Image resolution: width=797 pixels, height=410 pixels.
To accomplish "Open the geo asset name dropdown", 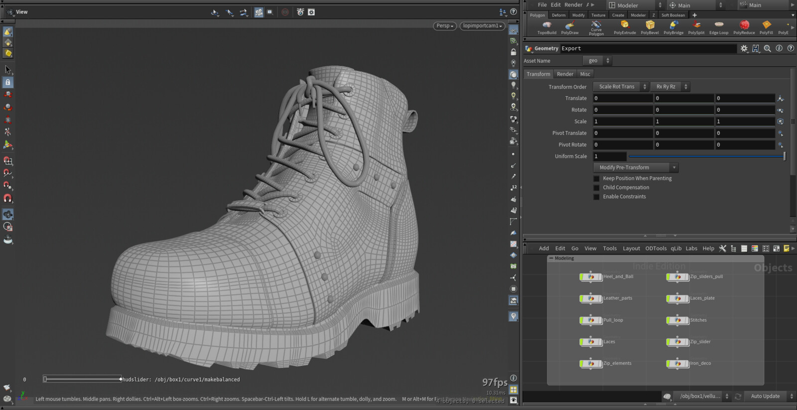I will [597, 61].
